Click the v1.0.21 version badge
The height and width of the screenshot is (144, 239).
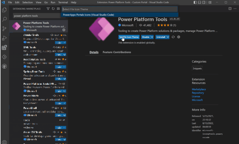[175, 19]
